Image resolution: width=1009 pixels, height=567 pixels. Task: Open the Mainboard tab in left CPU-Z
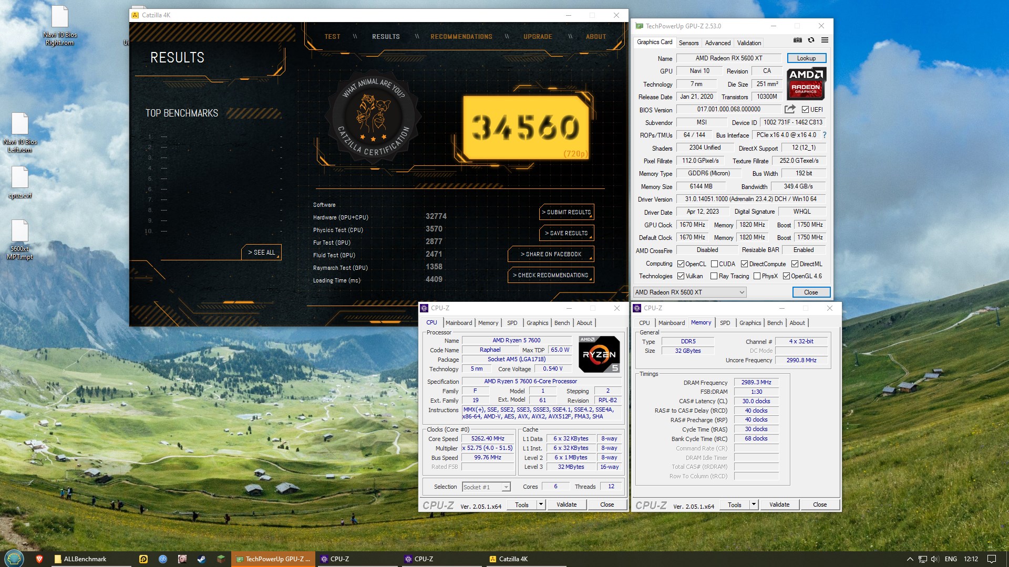459,323
